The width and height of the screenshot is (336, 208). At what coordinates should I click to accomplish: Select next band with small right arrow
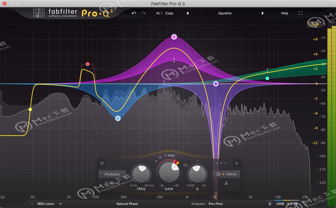point(226,163)
